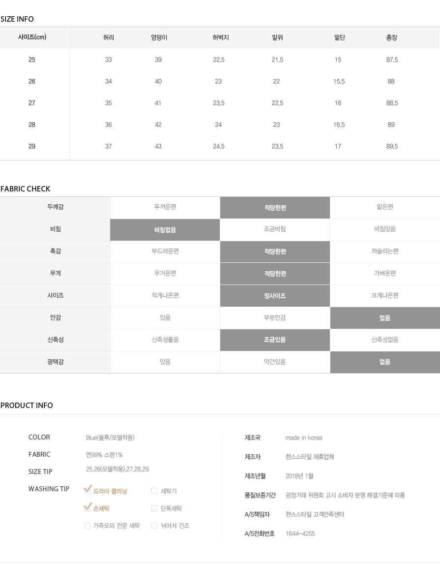Check the 세탁기 checkbox
This screenshot has height=566, width=440.
(154, 491)
